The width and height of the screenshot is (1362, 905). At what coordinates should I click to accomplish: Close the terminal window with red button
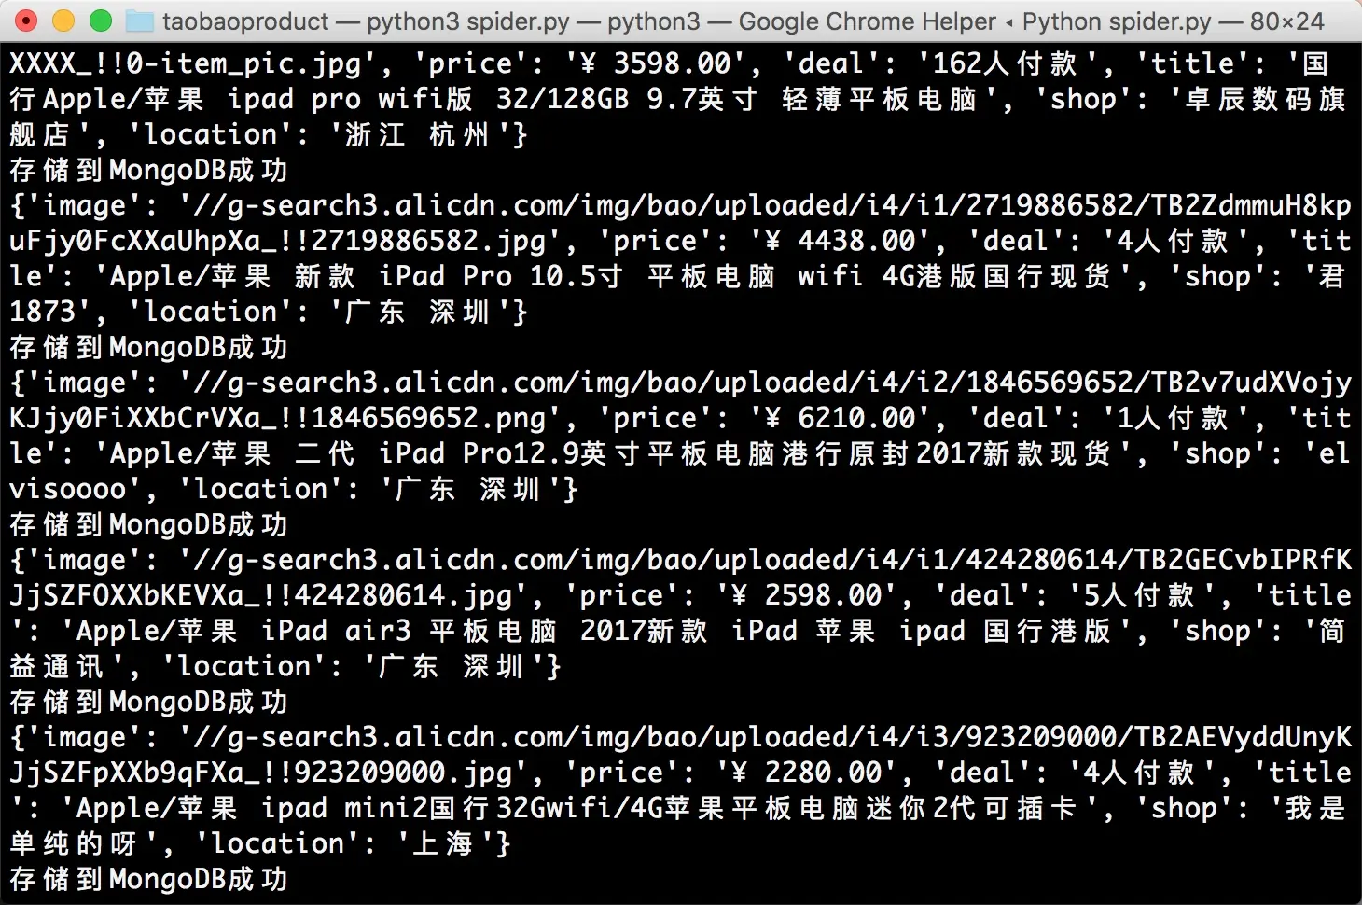[26, 21]
